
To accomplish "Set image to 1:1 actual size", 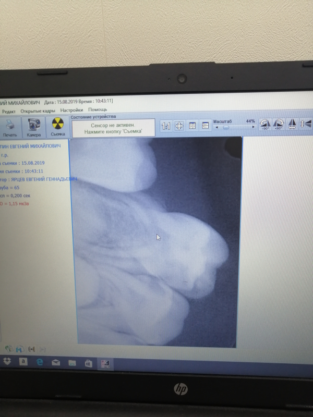I will pos(166,126).
